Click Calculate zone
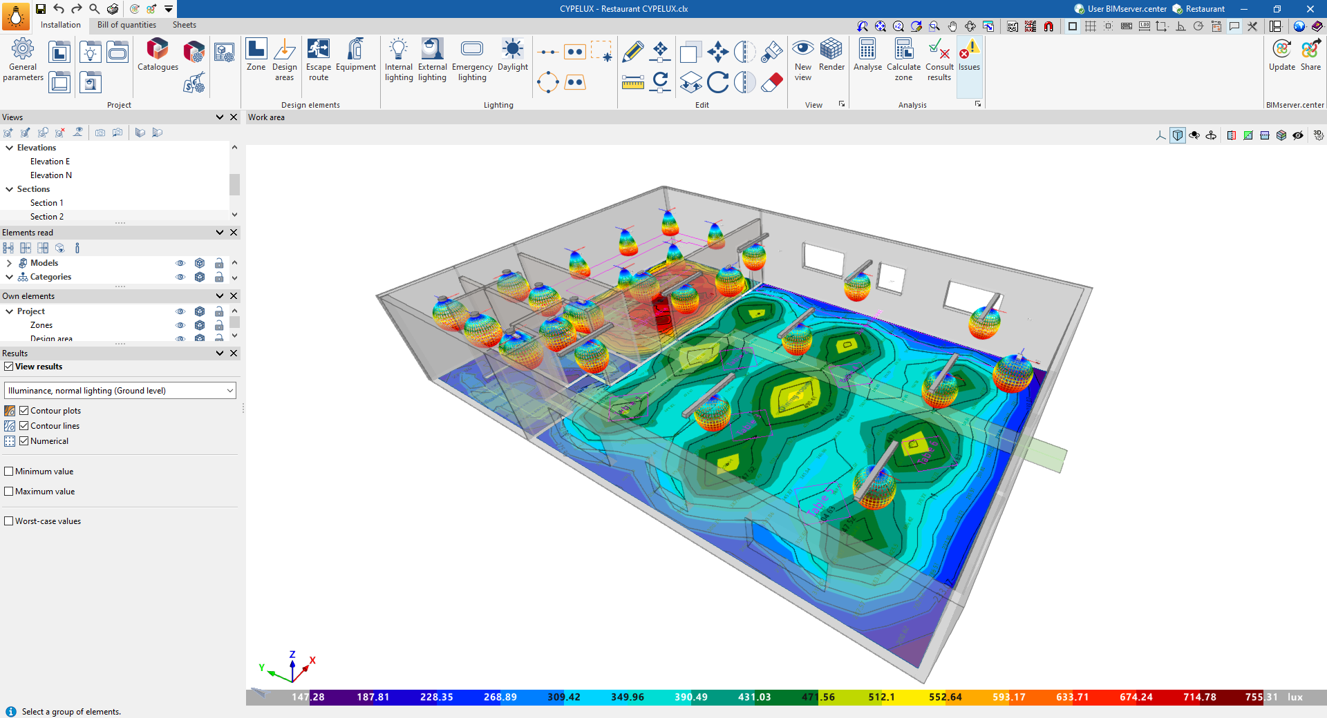 tap(903, 60)
